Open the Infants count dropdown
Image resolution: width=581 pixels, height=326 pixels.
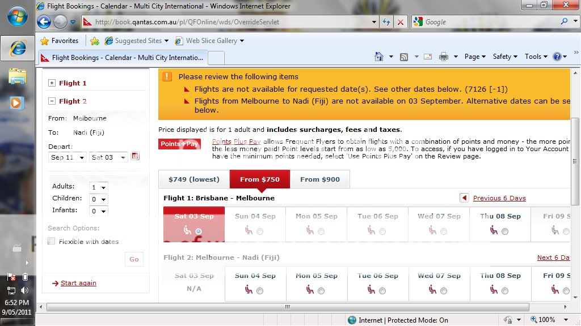click(x=99, y=211)
